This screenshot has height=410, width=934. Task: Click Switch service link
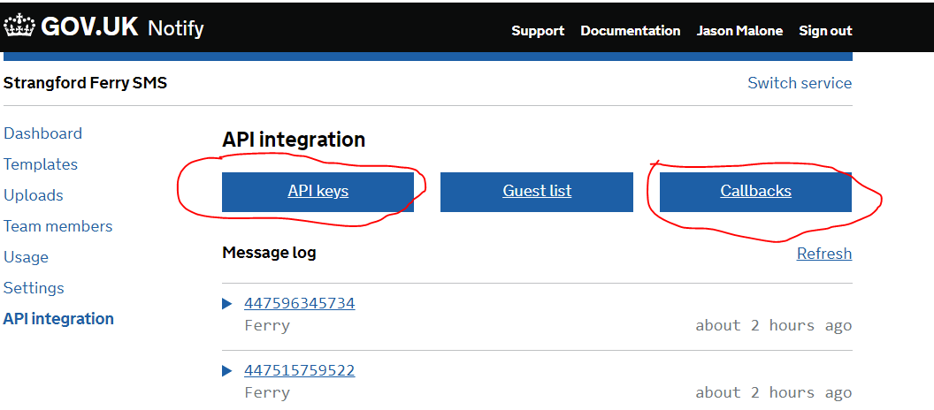[800, 83]
